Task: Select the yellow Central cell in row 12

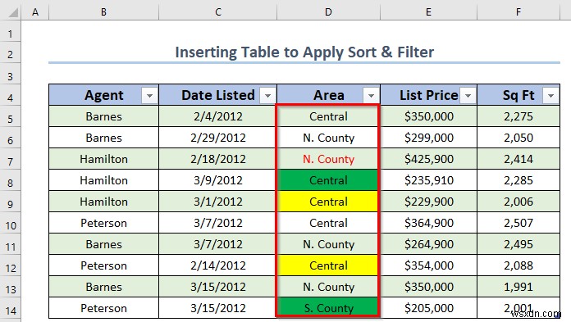Action: pos(328,265)
